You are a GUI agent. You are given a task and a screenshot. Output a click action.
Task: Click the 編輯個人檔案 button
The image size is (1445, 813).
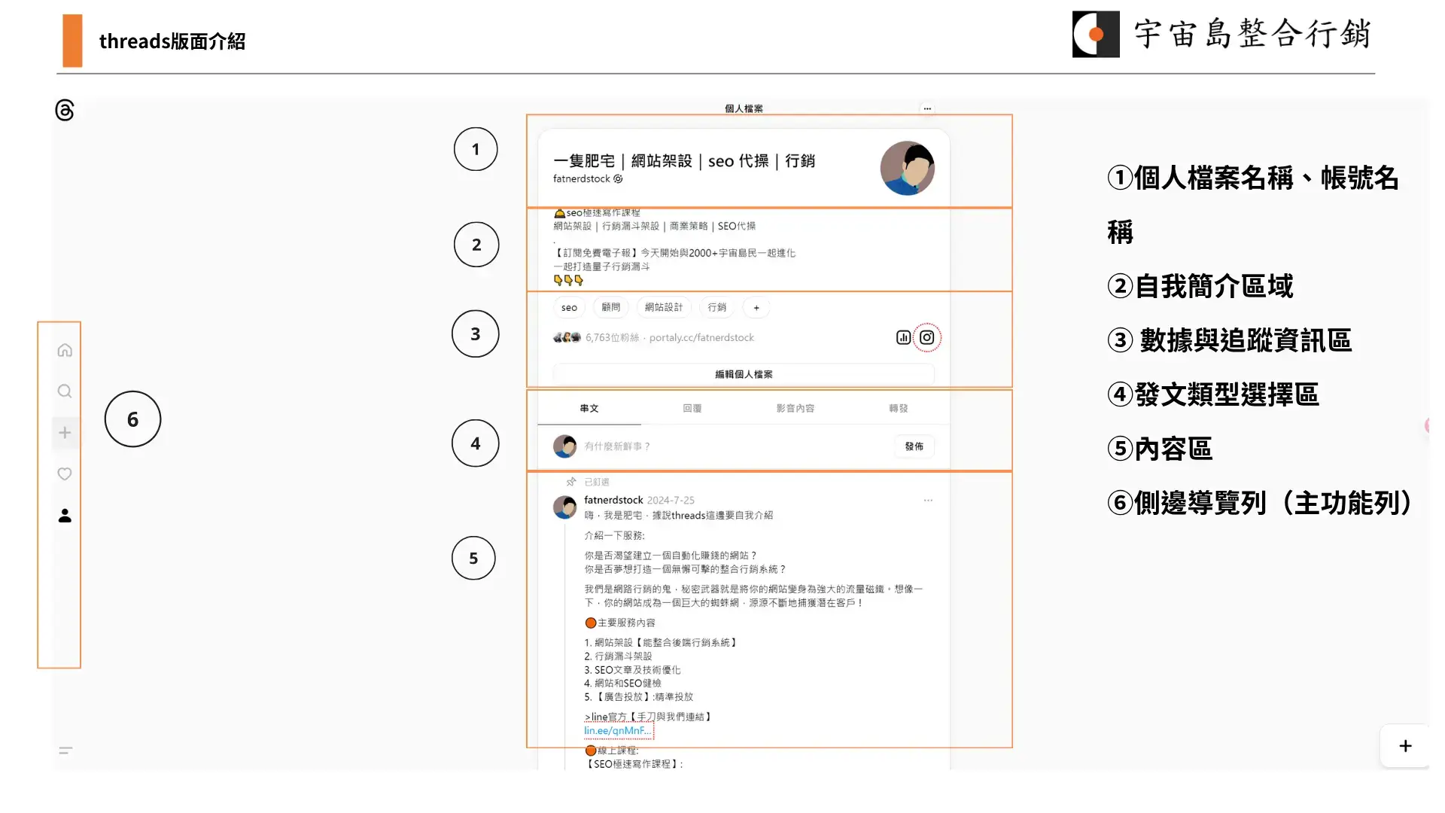743,374
